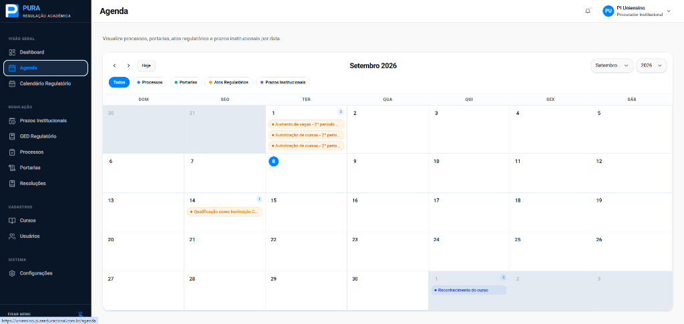Viewport: 684px width, 324px height.
Task: Click the Dashboard grid icon
Action: click(12, 52)
